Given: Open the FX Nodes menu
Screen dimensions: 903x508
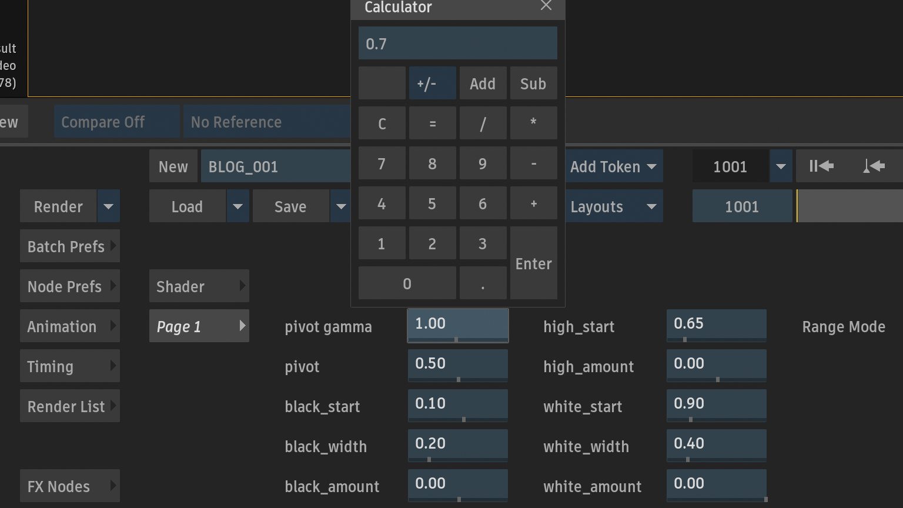Looking at the screenshot, I should [x=70, y=486].
